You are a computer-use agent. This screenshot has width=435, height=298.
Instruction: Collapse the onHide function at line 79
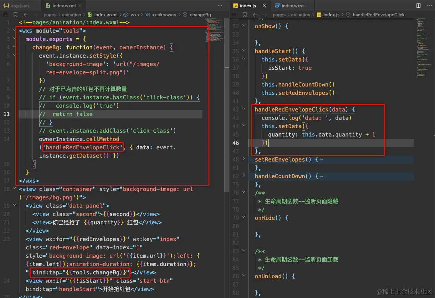(244, 218)
